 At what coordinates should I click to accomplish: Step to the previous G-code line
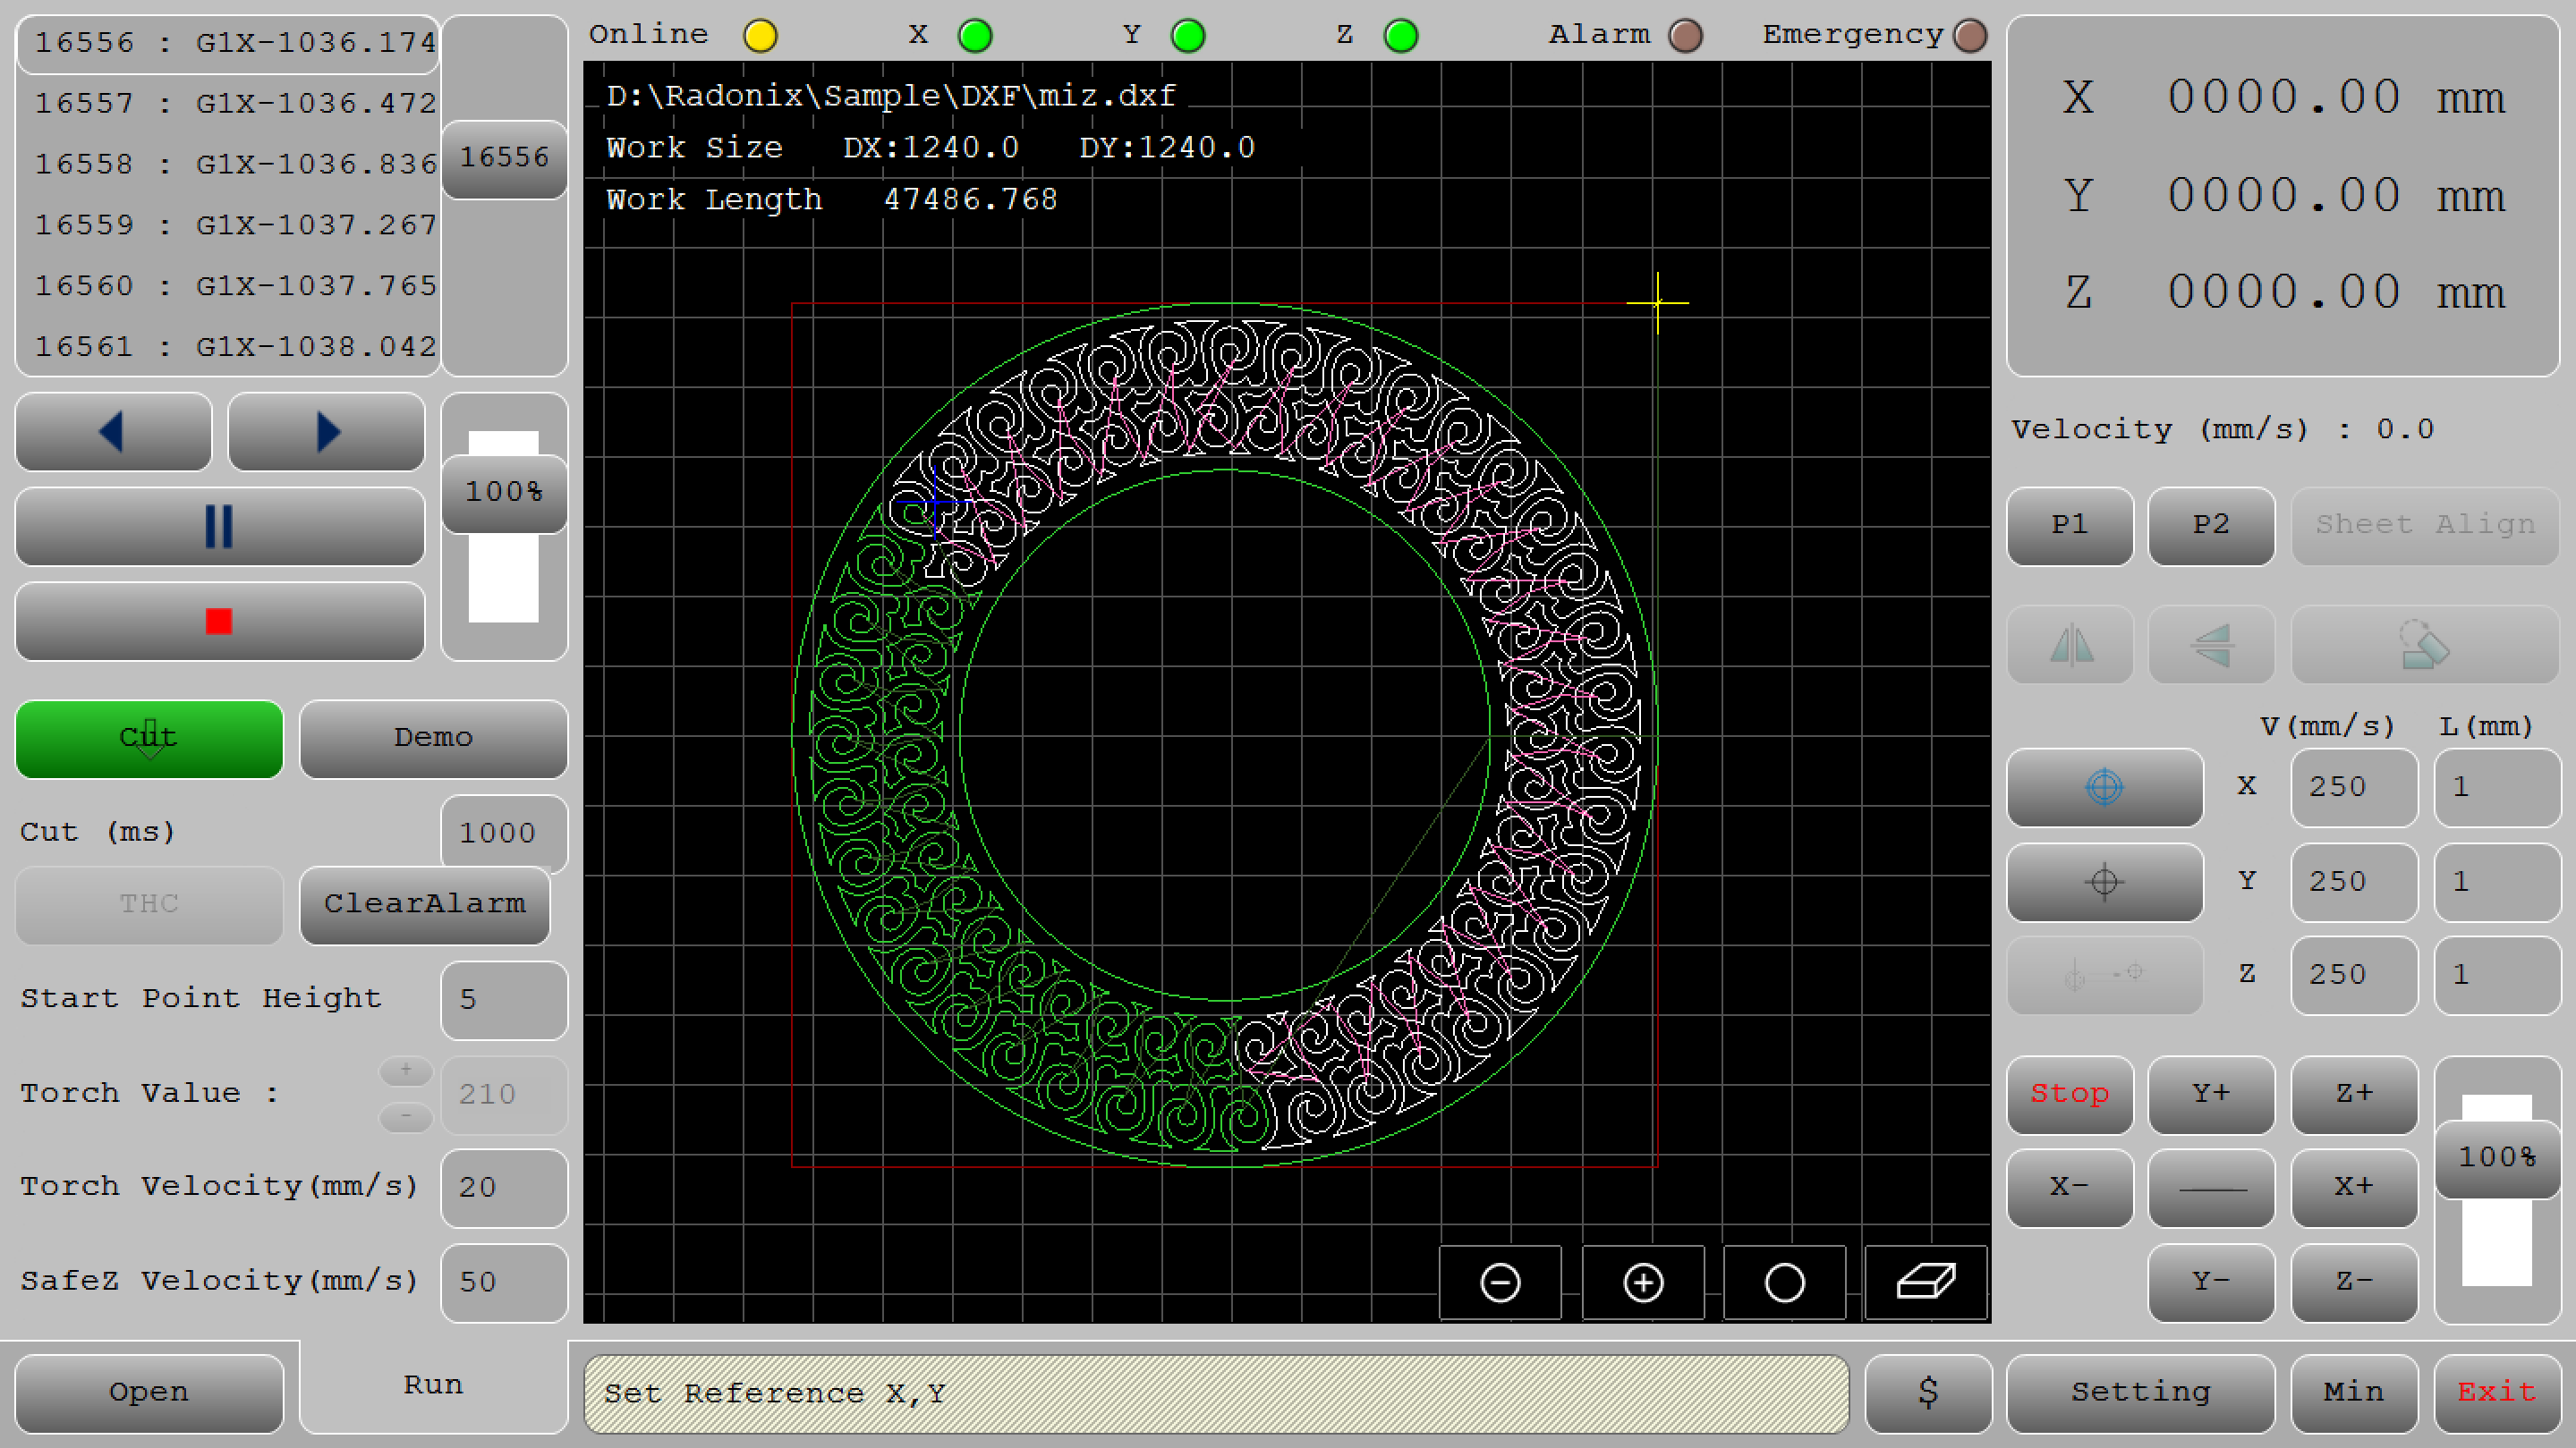pos(113,432)
